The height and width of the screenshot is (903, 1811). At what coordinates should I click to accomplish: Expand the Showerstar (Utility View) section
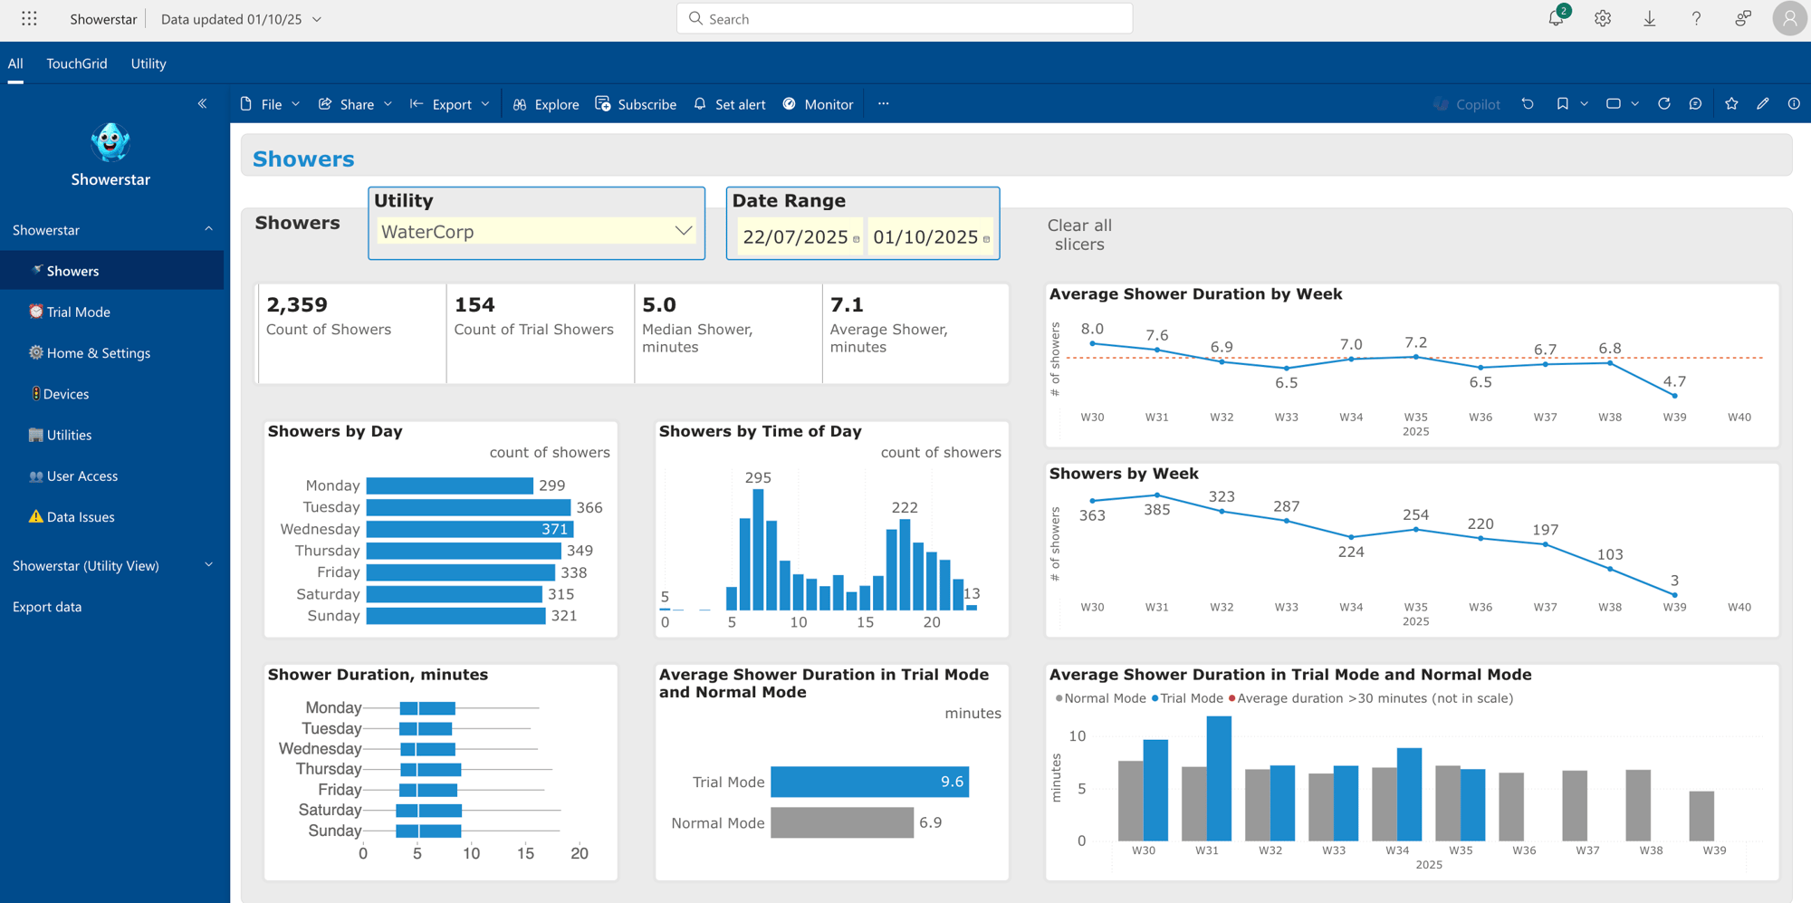208,565
